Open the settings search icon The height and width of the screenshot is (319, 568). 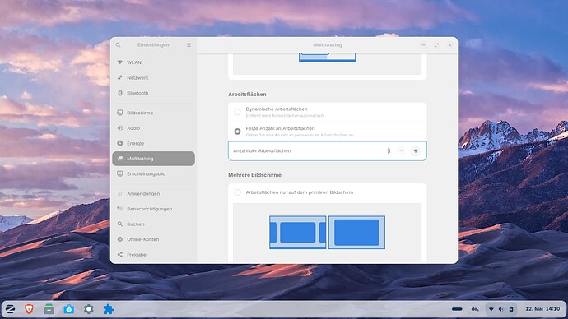click(x=118, y=45)
